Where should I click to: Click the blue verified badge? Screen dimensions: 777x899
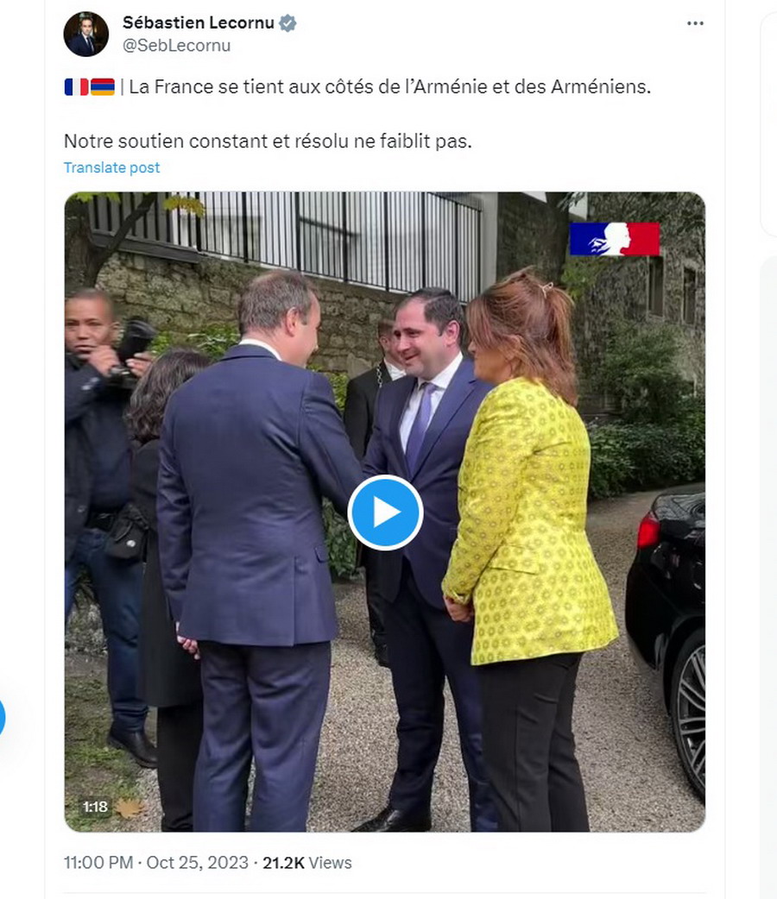pos(287,23)
